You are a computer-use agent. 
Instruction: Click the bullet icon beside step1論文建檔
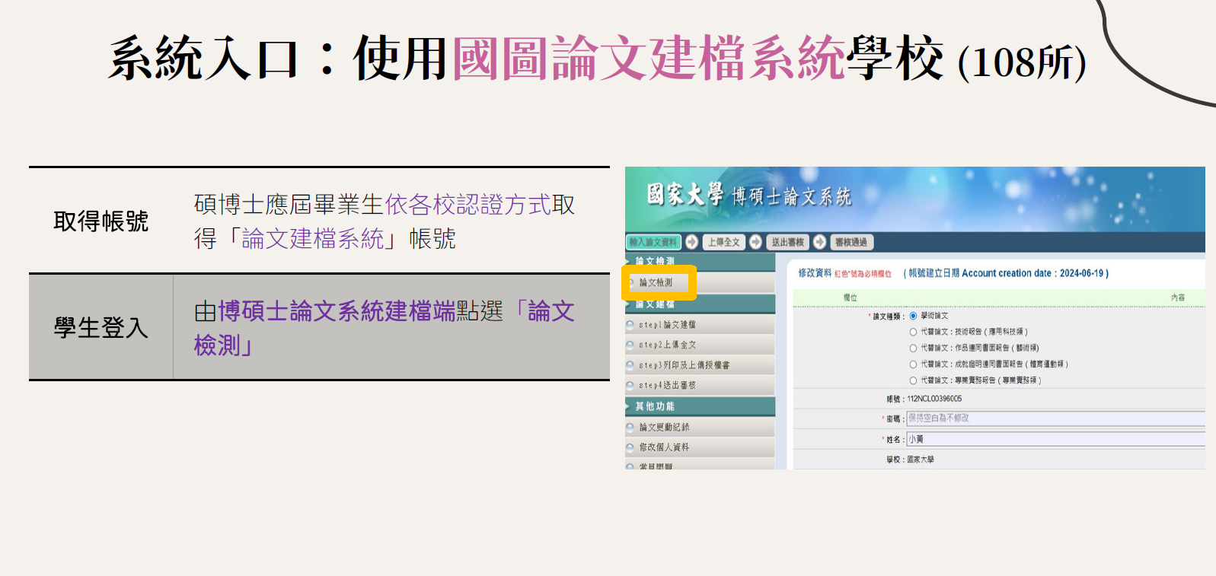[x=630, y=325]
